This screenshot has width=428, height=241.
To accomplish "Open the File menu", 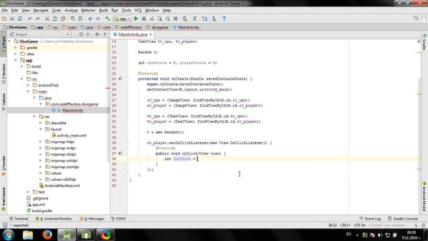I will (x=5, y=11).
